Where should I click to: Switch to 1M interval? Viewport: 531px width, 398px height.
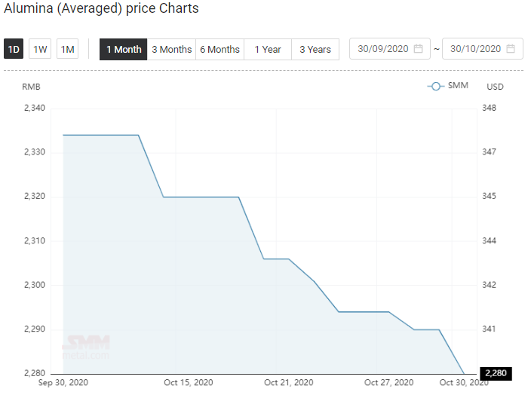click(68, 50)
